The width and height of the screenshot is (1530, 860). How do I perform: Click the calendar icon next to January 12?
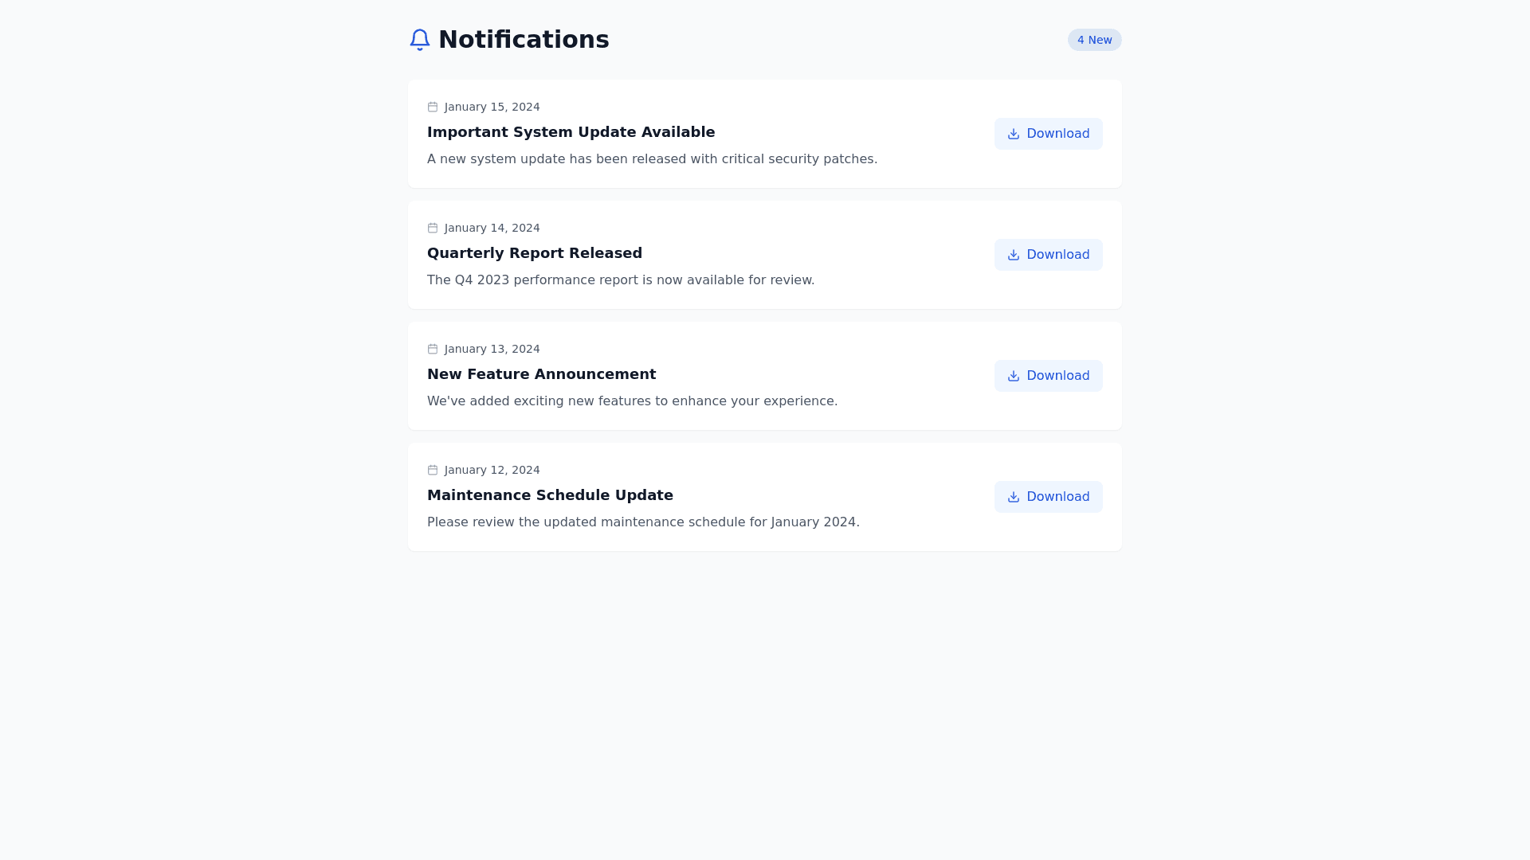point(433,470)
